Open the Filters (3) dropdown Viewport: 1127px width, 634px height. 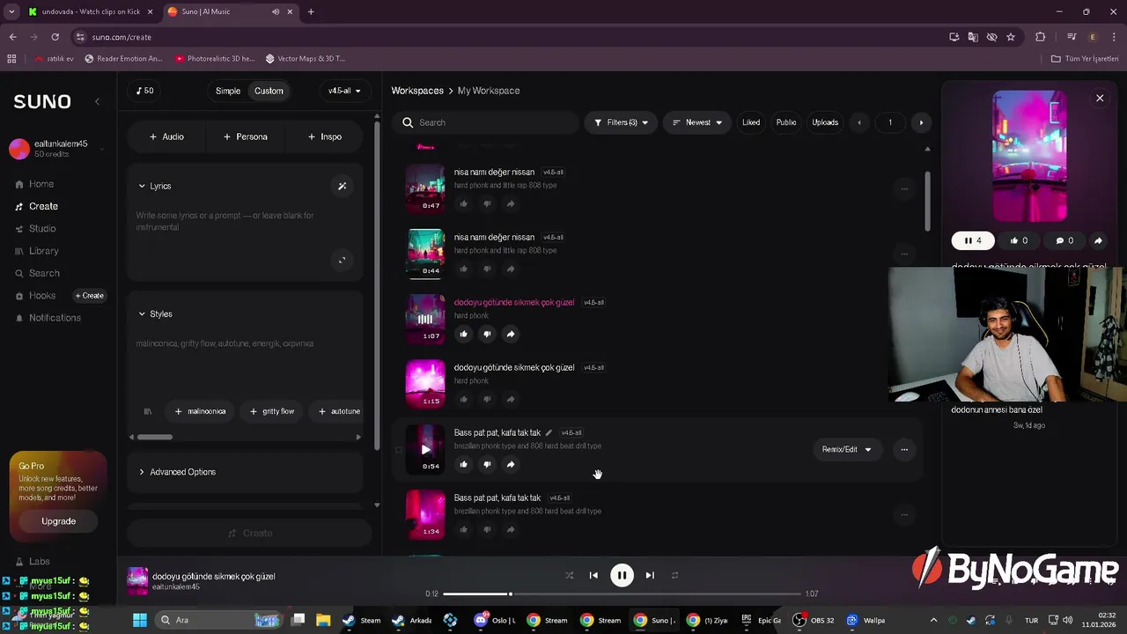pyautogui.click(x=621, y=122)
